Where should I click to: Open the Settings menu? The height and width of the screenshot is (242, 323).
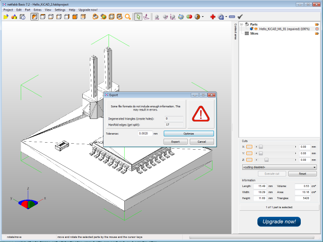click(60, 10)
